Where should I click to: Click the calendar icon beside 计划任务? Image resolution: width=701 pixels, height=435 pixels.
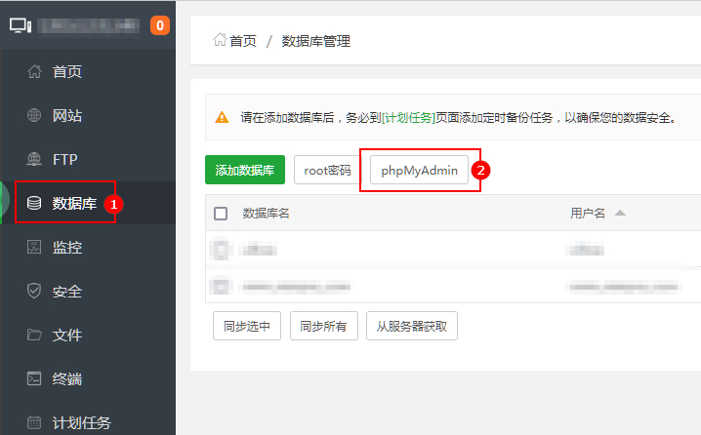pos(34,422)
